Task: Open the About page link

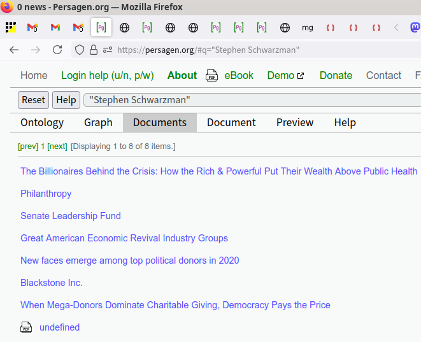Action: coord(182,75)
